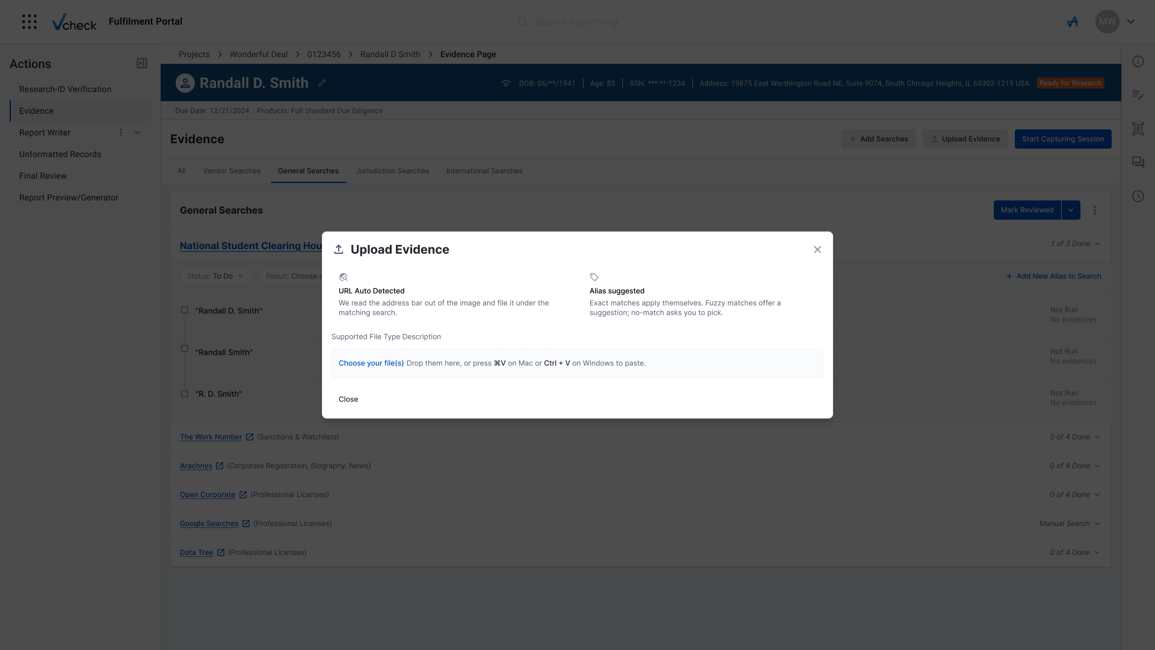
Task: Open the info icon in right rail
Action: pos(1138,61)
